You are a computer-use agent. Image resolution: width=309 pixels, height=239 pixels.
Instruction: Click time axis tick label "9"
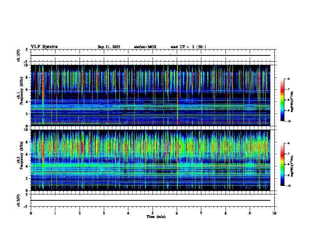pyautogui.click(x=250, y=213)
